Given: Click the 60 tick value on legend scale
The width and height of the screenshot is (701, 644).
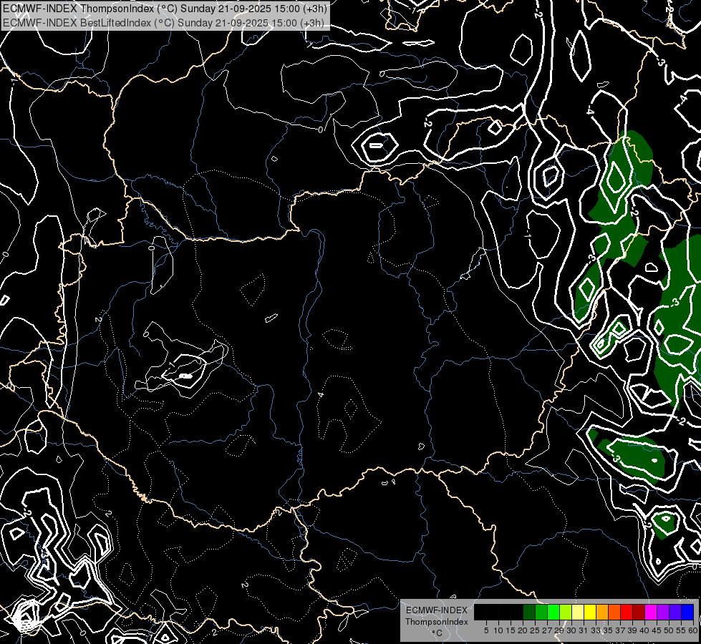Looking at the screenshot, I should coord(692,630).
